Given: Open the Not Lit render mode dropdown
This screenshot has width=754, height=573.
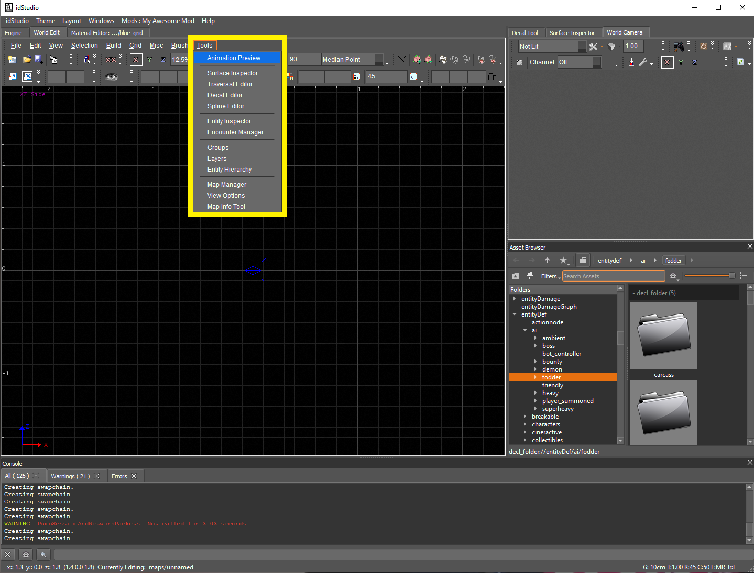Looking at the screenshot, I should click(552, 47).
